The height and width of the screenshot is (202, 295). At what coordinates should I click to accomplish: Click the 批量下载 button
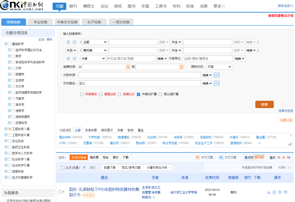click(x=110, y=168)
